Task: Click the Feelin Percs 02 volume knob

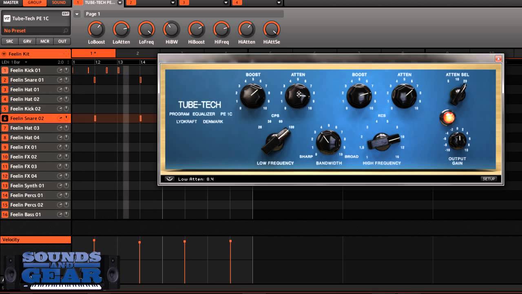Action: [60, 205]
